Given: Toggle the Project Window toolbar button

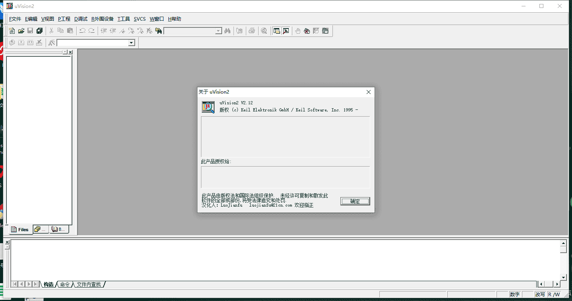Looking at the screenshot, I should click(276, 31).
